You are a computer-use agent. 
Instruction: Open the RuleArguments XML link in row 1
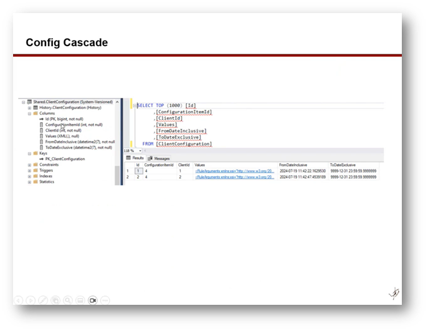point(234,171)
